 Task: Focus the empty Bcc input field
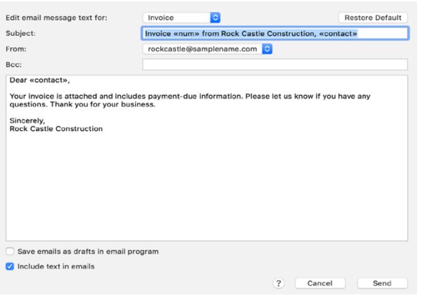coord(275,64)
